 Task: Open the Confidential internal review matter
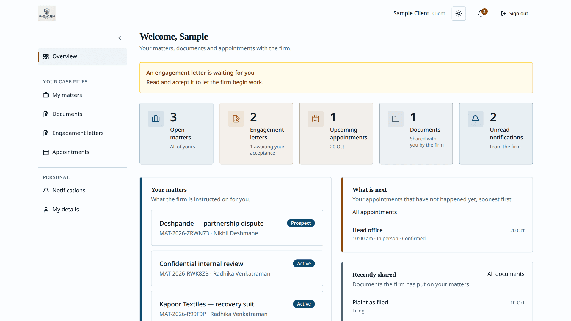237,268
